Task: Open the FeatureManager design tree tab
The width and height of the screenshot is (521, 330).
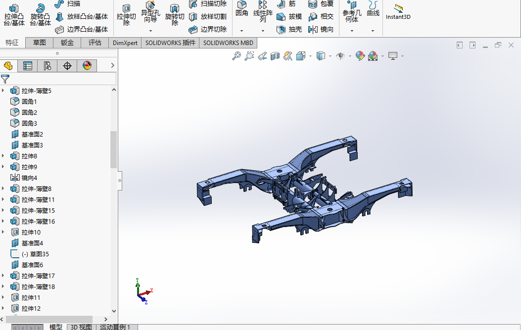Action: (8, 66)
